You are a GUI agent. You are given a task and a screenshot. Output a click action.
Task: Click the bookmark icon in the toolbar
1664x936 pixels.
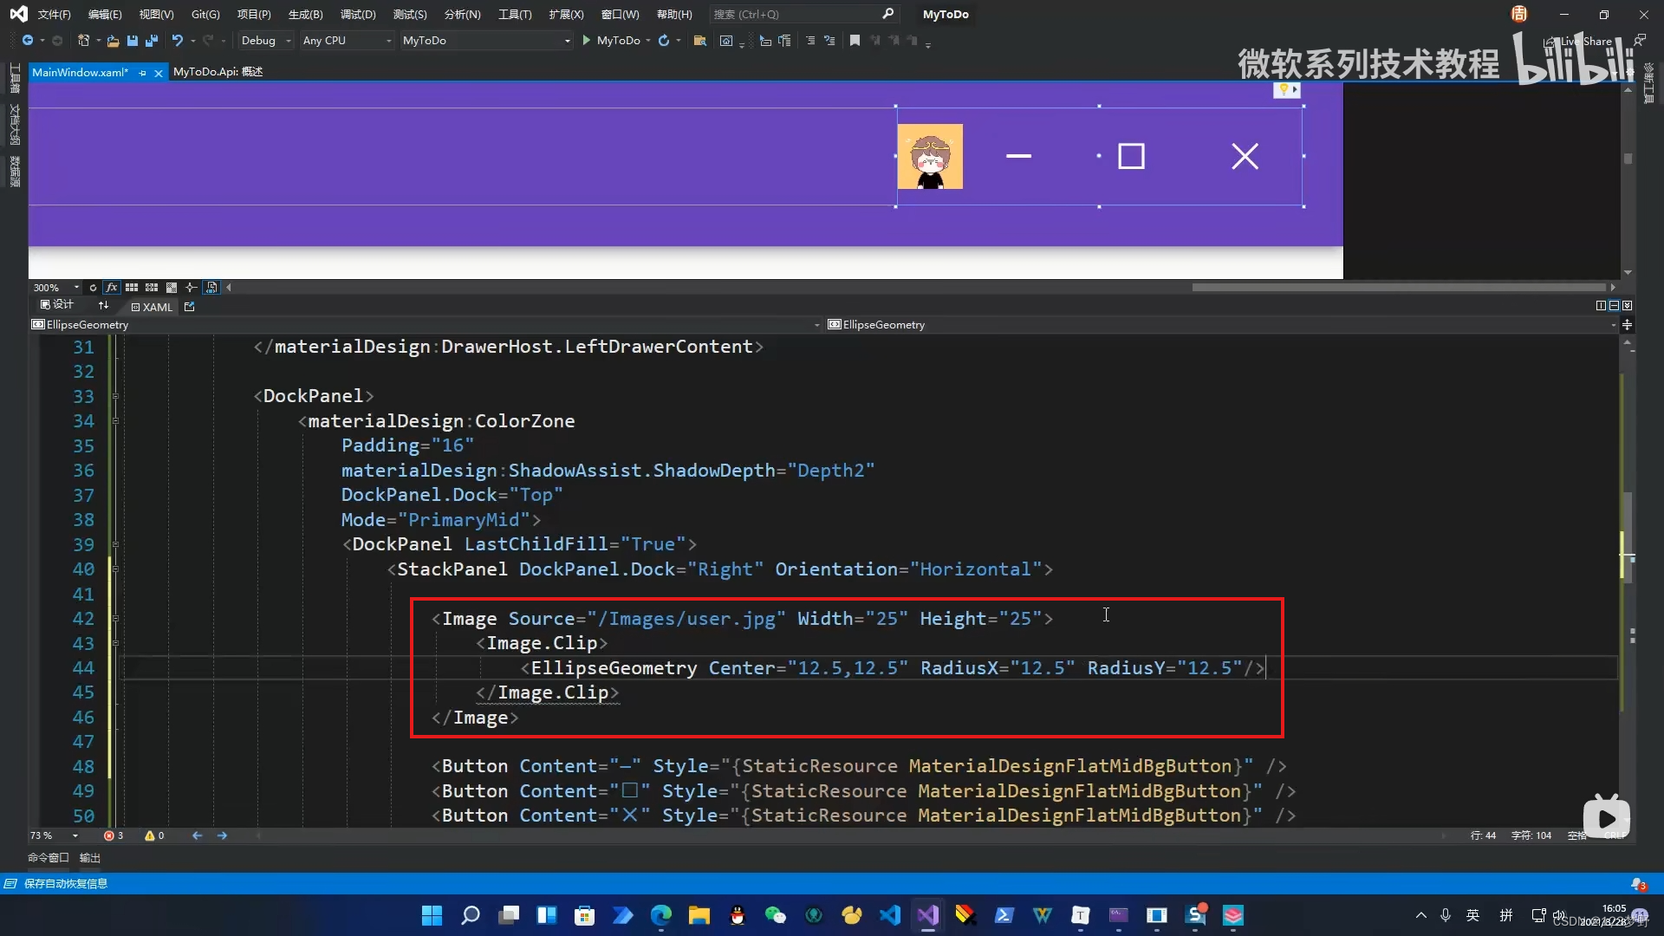tap(855, 41)
